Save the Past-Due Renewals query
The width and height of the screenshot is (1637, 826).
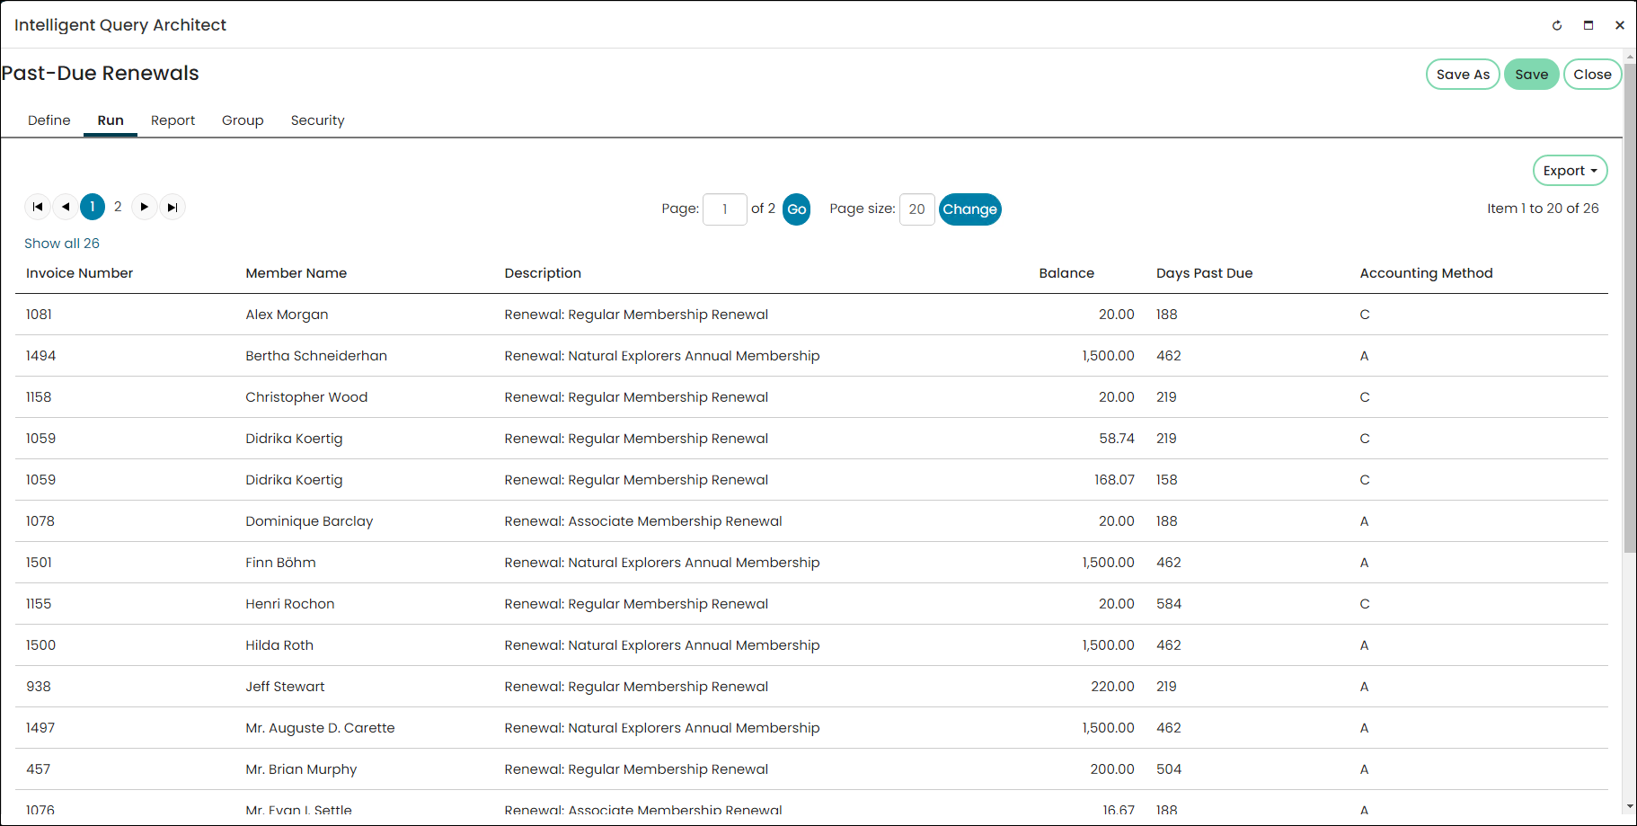[x=1531, y=75]
